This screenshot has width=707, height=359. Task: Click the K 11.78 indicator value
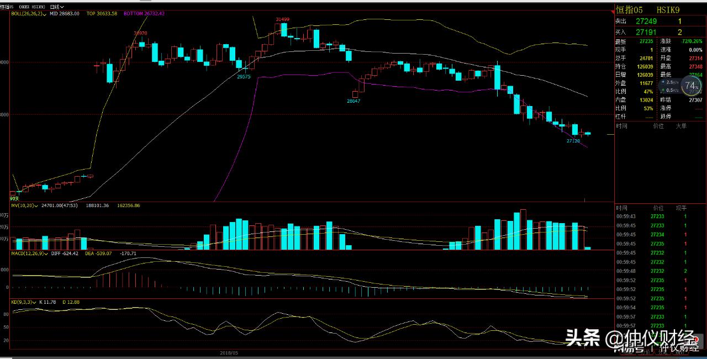[48, 302]
